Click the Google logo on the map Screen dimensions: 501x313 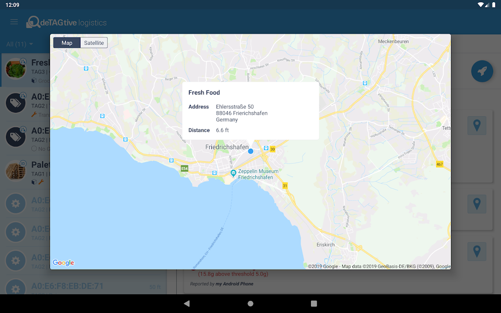pyautogui.click(x=63, y=263)
